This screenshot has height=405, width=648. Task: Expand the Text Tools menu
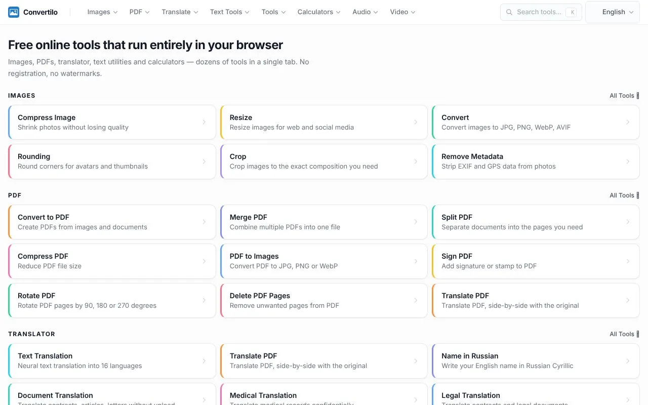[229, 12]
